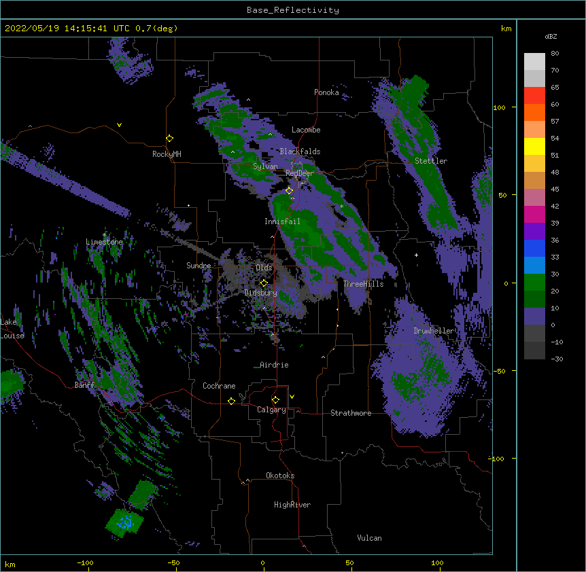Select the 65 dBZ red color swatch
The width and height of the screenshot is (586, 572).
click(534, 96)
